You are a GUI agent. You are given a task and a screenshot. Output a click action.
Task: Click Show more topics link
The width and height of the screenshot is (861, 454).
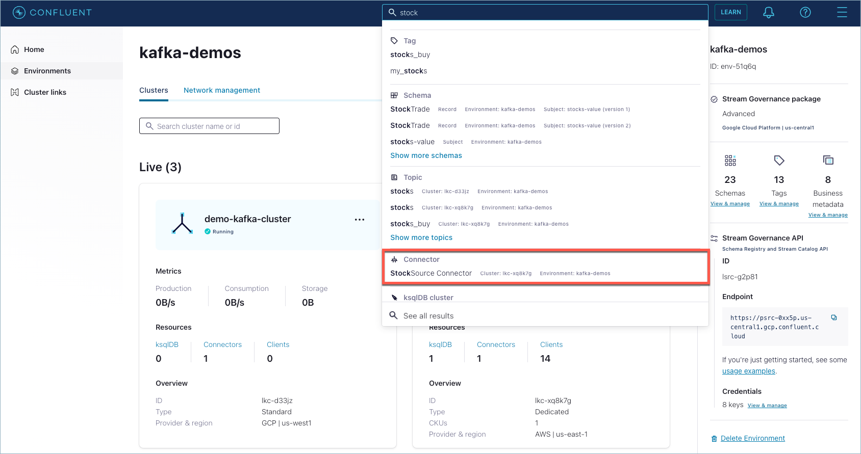pos(421,237)
